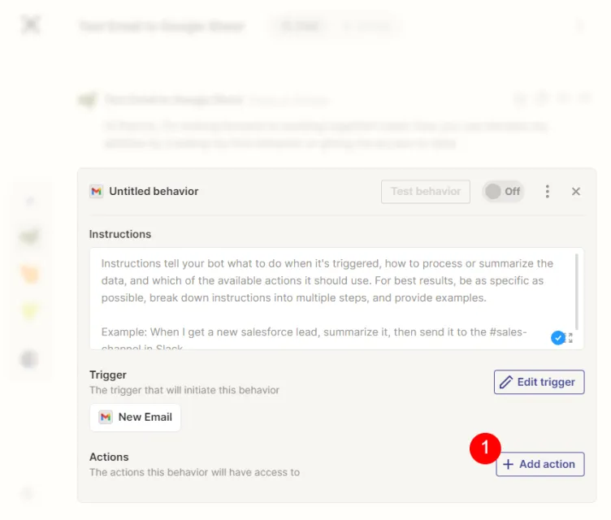Click the gray circle icon in sidebar
Screen dimensions: 611x520
[29, 358]
